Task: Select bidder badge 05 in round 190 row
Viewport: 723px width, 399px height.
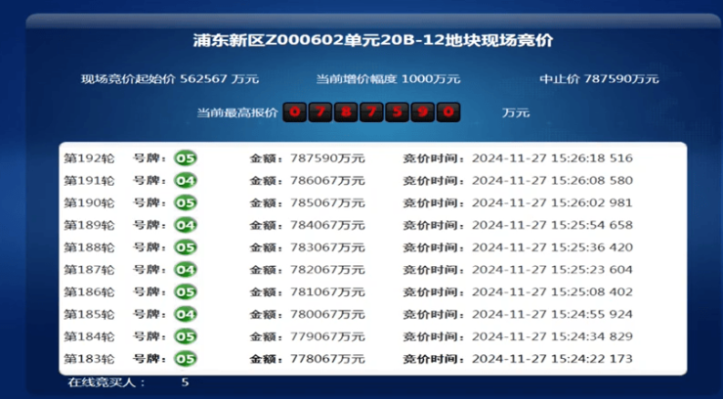Action: tap(186, 202)
